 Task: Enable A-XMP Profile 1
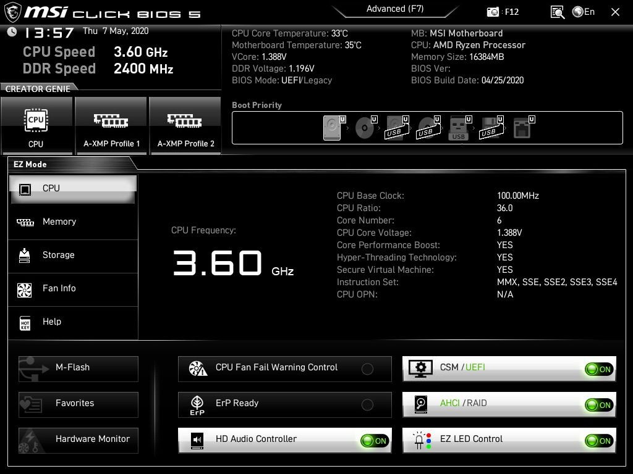111,126
